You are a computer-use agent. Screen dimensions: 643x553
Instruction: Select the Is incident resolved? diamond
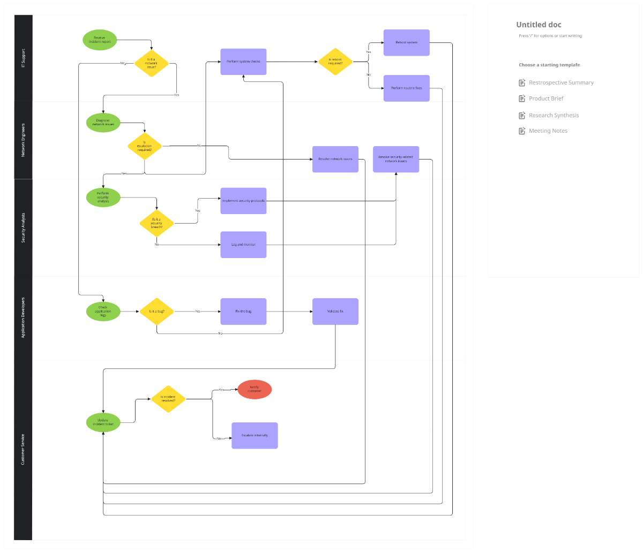[x=169, y=399]
